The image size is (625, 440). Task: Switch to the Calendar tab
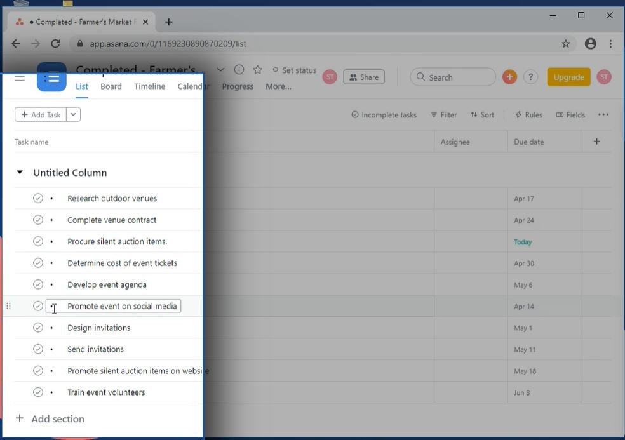point(193,86)
